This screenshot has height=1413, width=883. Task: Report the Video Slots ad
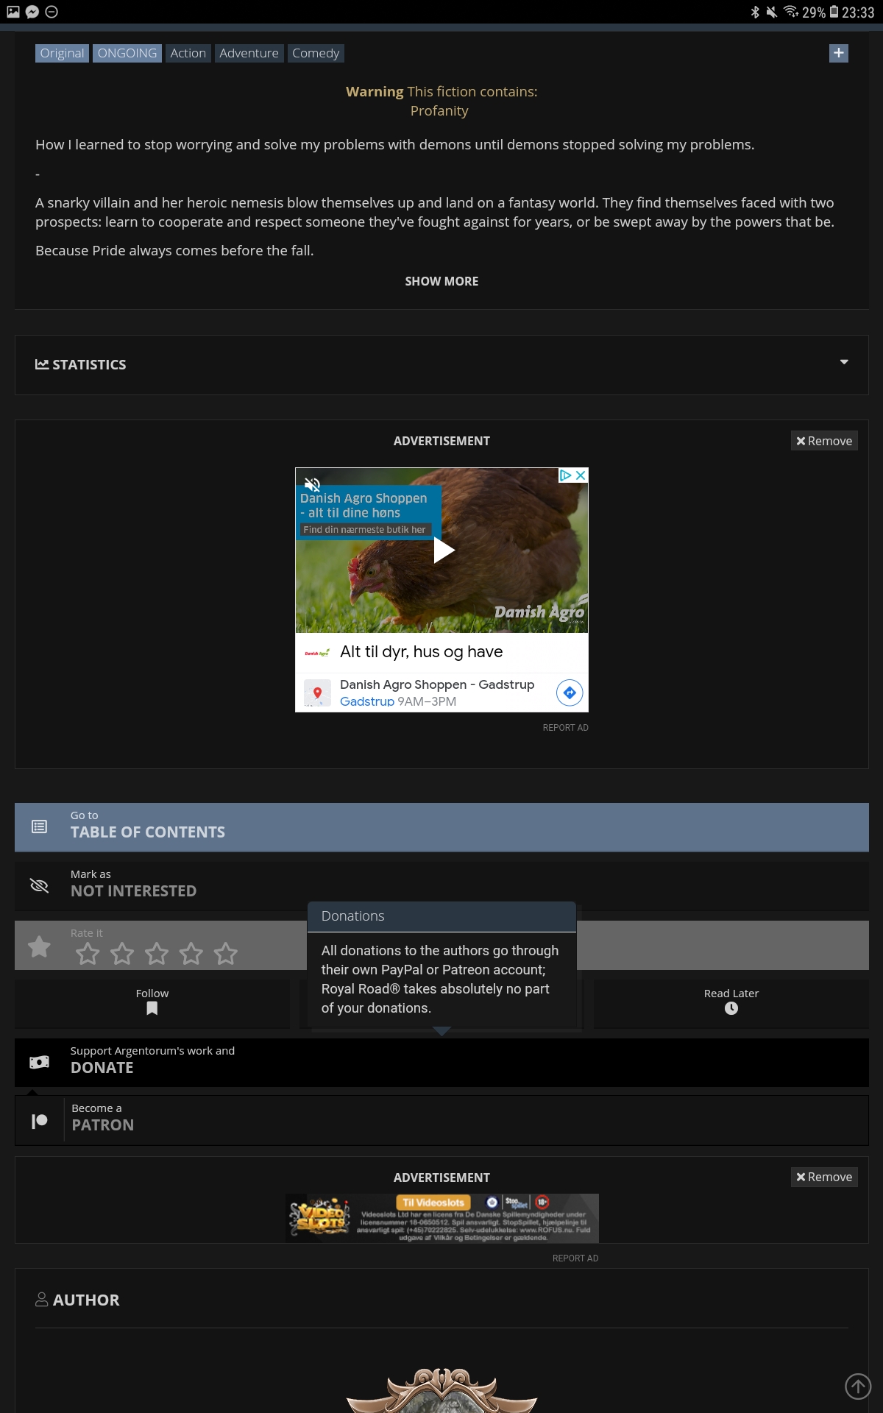575,1258
